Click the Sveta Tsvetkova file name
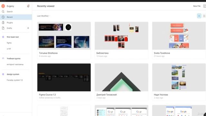 click(x=162, y=53)
